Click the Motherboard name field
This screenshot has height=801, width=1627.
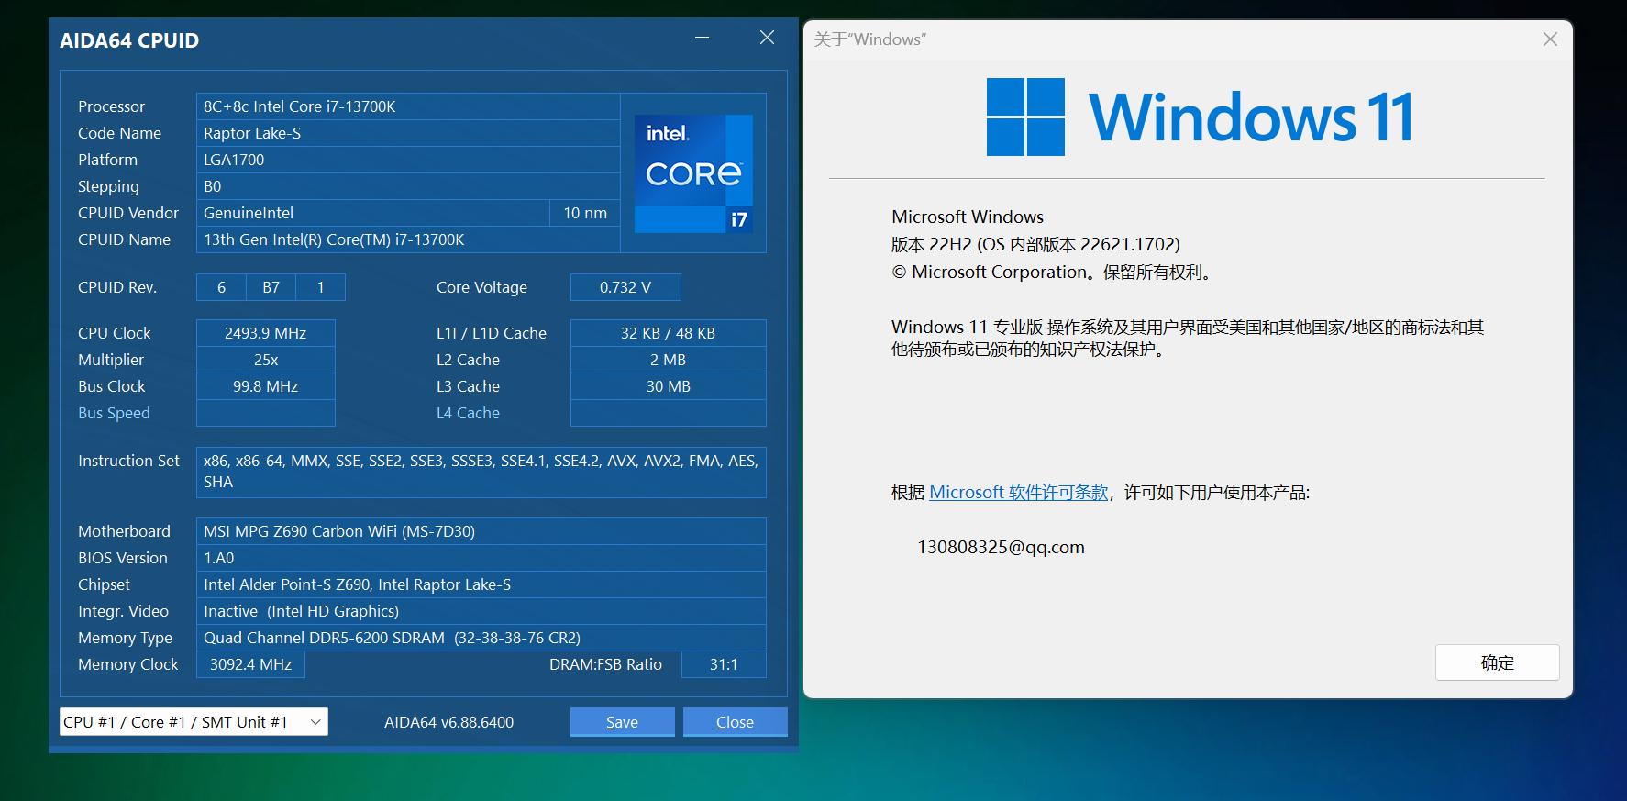pos(481,531)
